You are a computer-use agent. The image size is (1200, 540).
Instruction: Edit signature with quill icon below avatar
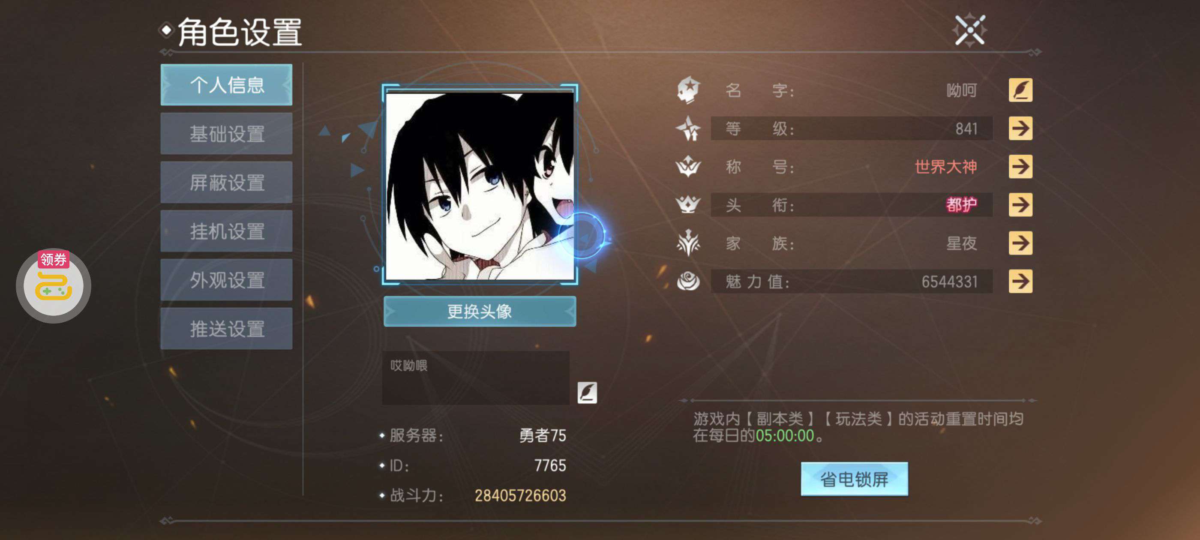(587, 392)
